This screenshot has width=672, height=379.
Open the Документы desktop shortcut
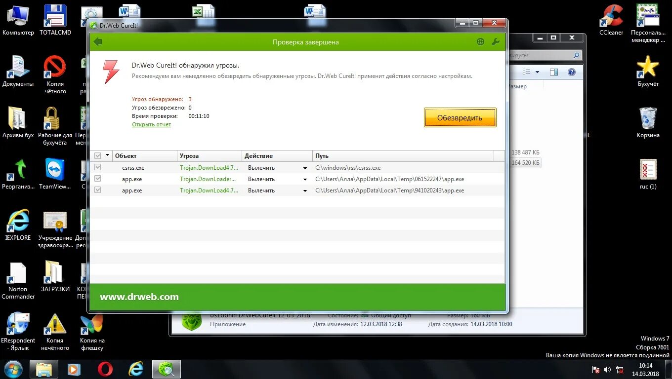click(x=18, y=72)
